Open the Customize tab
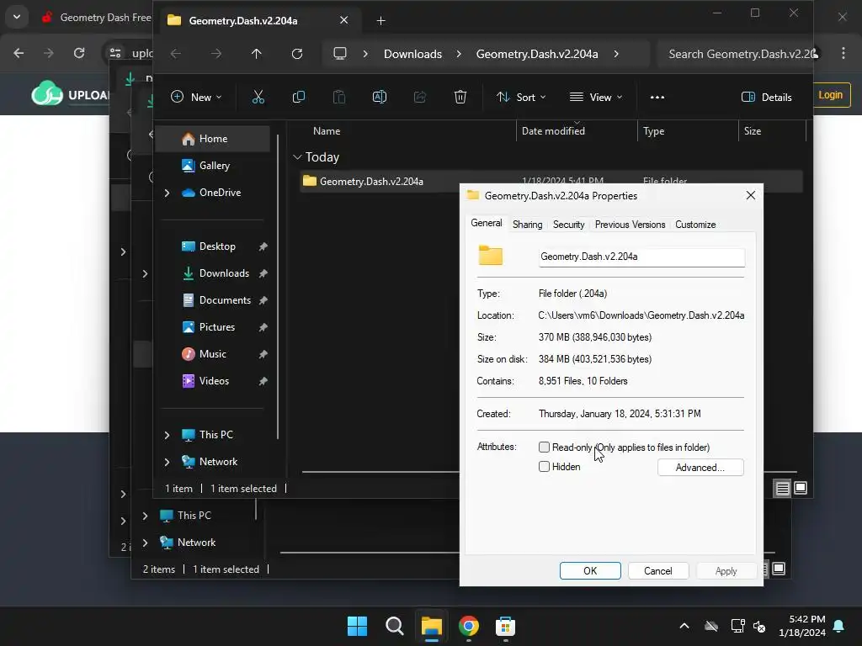The width and height of the screenshot is (862, 646). (x=695, y=224)
